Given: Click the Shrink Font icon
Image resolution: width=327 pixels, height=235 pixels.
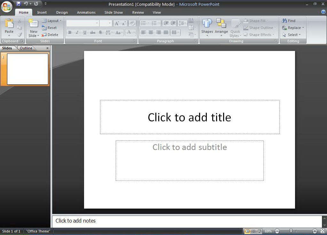Looking at the screenshot, I should click(x=124, y=23).
